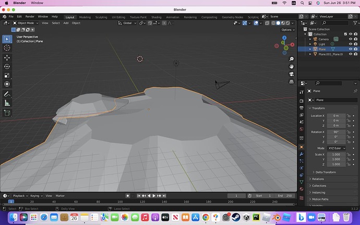Select the Transform tool
Viewport: 360px width, 225px height.
[x=7, y=84]
